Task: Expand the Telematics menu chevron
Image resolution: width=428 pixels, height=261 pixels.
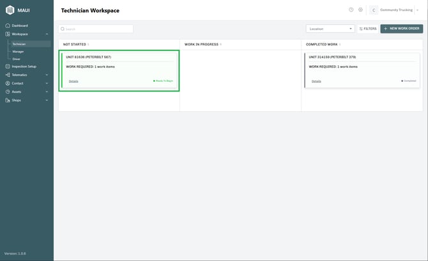Action: [47, 75]
